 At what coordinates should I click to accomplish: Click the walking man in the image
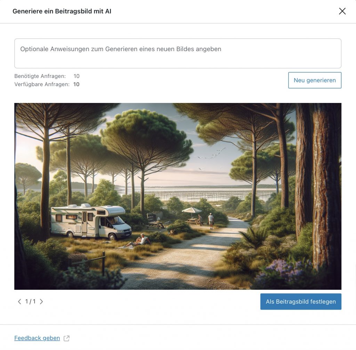(x=211, y=221)
